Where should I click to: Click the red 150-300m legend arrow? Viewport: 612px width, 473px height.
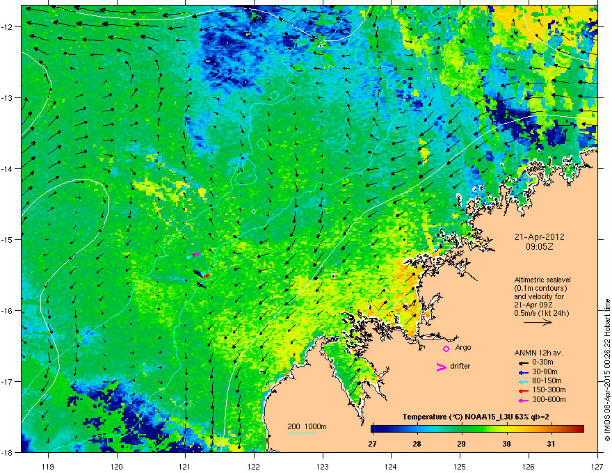524,391
